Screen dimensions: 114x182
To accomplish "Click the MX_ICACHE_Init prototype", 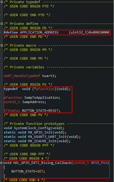I will click(x=37, y=141).
